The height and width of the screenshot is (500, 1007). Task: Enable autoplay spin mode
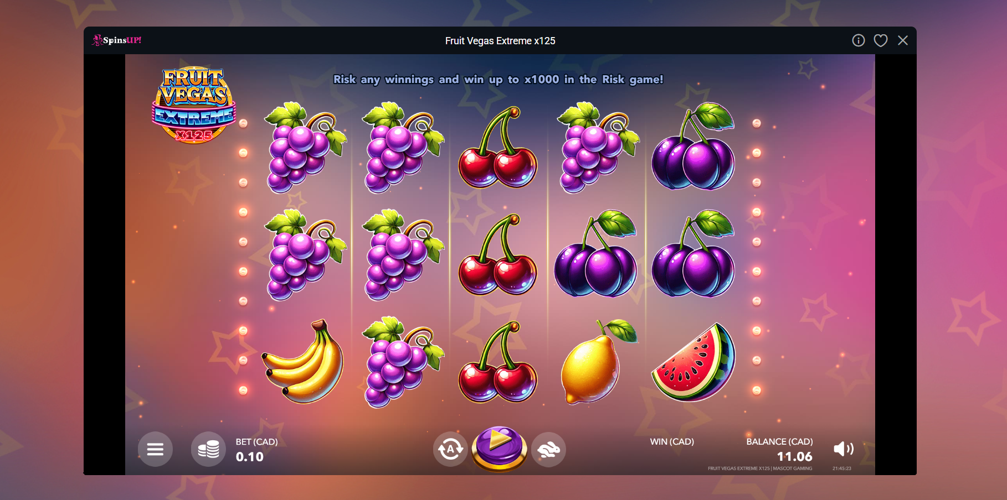coord(450,449)
